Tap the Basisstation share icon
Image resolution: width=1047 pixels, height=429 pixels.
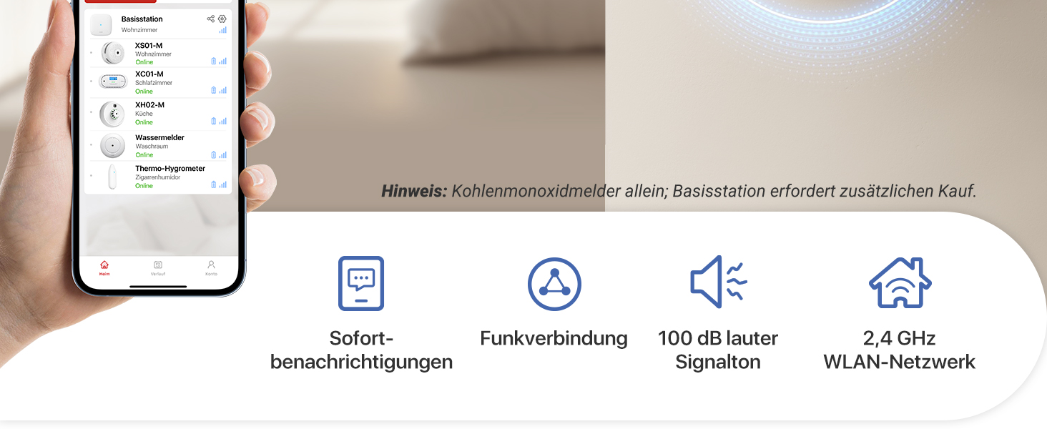click(x=210, y=19)
